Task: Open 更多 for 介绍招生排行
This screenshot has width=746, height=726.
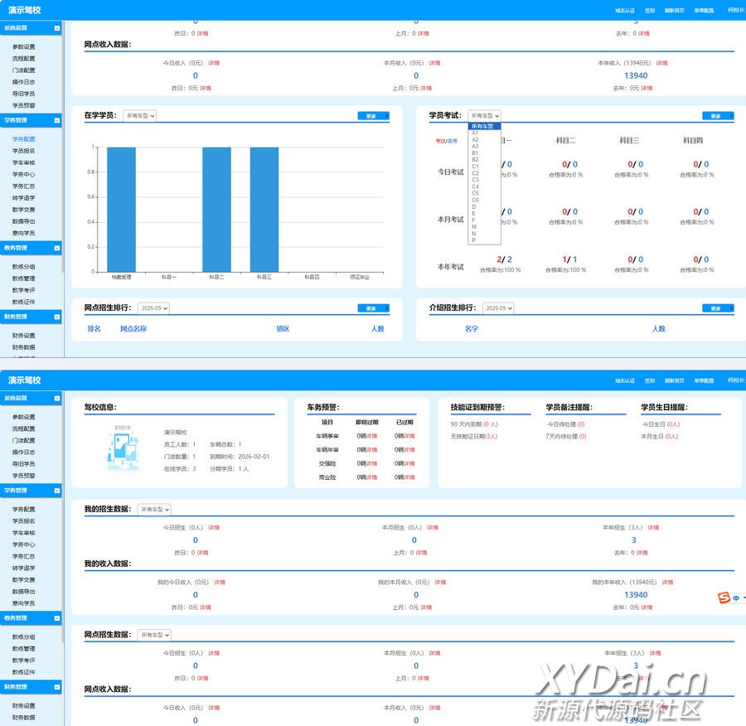Action: pos(718,308)
